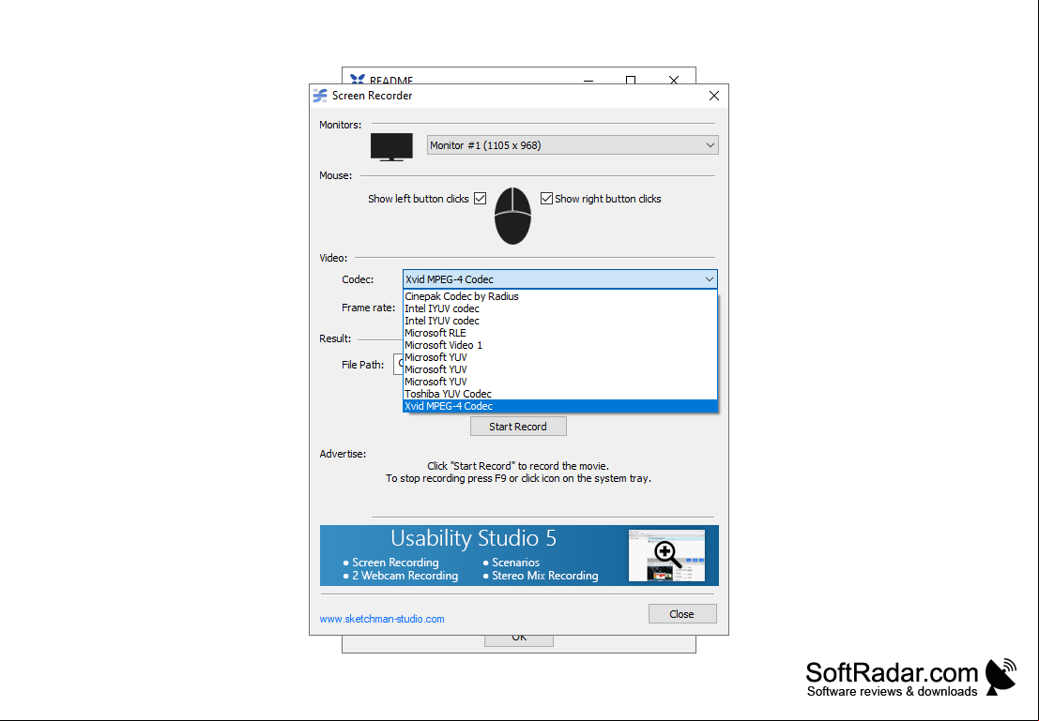Click the Close button at the bottom
The height and width of the screenshot is (721, 1039).
click(681, 614)
